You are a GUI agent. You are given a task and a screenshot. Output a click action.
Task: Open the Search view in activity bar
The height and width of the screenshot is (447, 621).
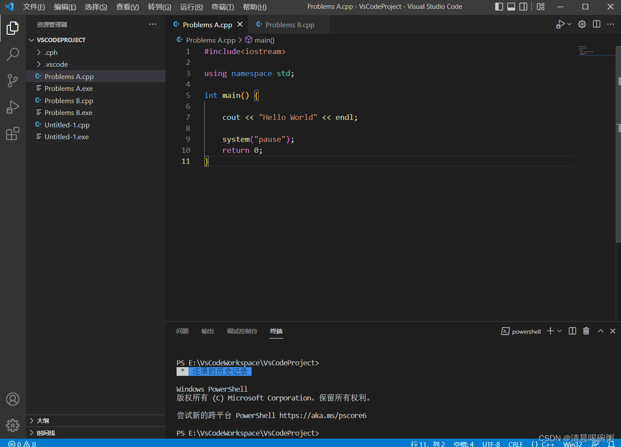(x=13, y=54)
